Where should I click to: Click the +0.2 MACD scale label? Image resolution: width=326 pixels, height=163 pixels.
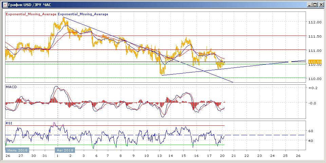(312, 87)
